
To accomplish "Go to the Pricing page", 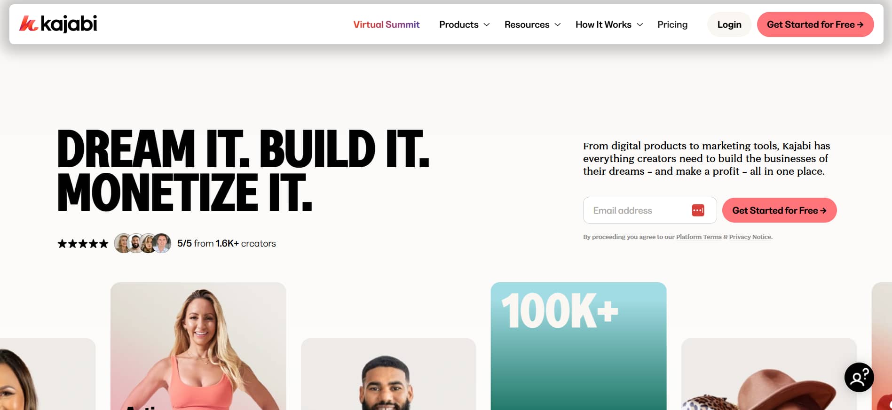I will point(672,24).
